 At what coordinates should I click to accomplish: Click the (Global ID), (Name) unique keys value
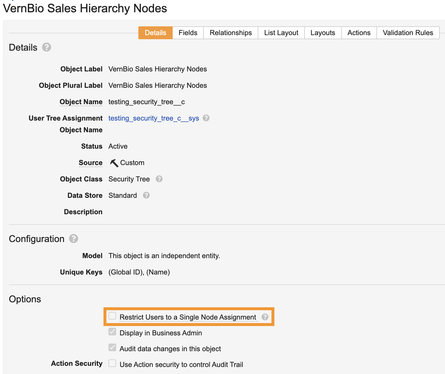coord(139,272)
